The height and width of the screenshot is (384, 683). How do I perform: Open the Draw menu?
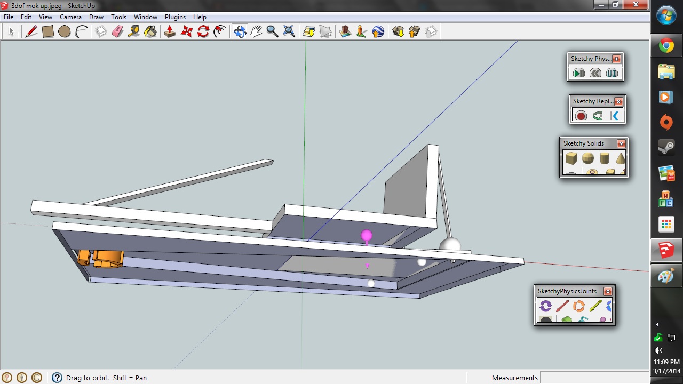[96, 17]
